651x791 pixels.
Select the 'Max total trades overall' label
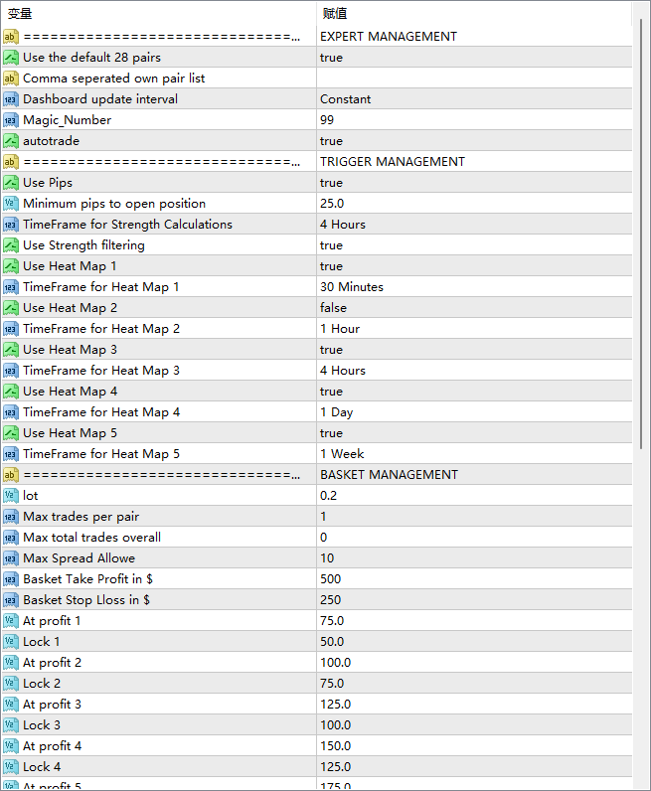coord(91,538)
